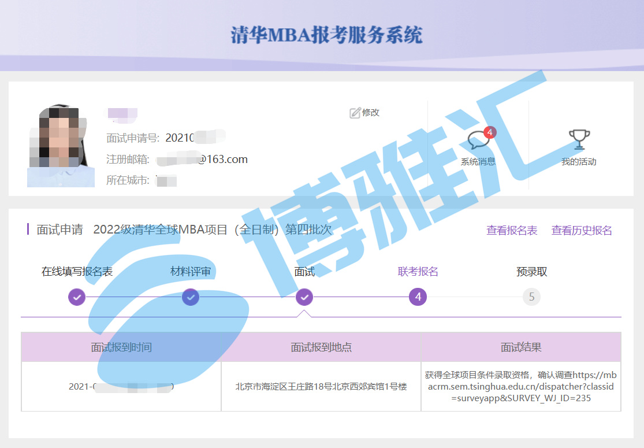Open 系统消息 speech bubble icon

point(478,140)
